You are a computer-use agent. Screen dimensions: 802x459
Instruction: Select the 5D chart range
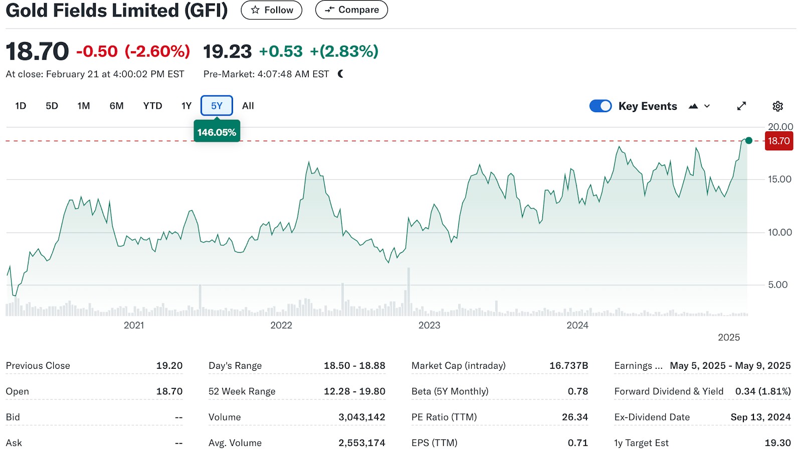pyautogui.click(x=52, y=106)
